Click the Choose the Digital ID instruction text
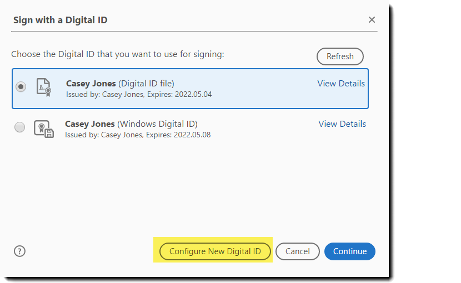The image size is (461, 283). pyautogui.click(x=117, y=54)
